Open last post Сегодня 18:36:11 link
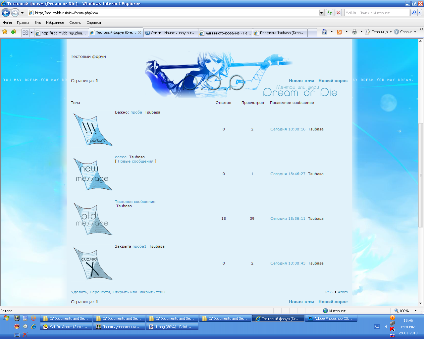Screen dimensions: 424x339 pos(288,218)
